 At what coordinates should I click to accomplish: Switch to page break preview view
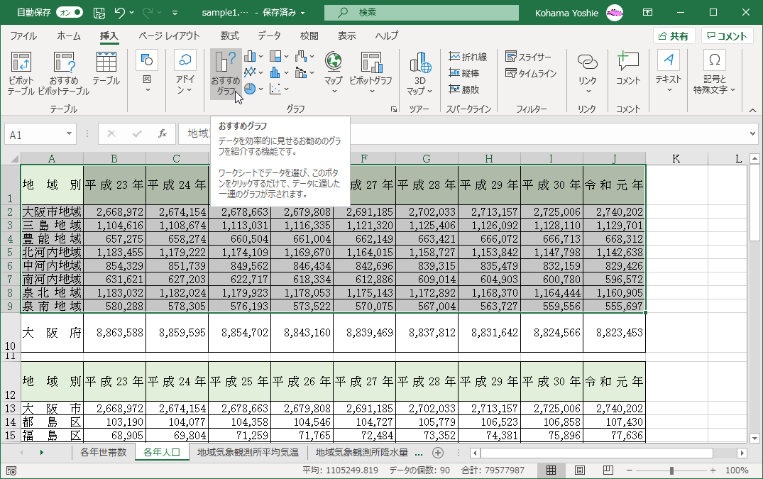(x=608, y=470)
